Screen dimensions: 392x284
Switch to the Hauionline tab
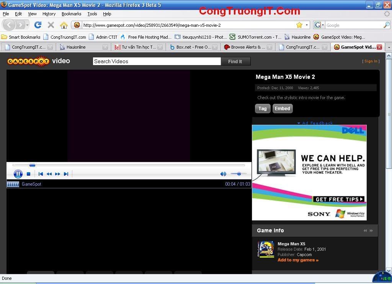(83, 47)
